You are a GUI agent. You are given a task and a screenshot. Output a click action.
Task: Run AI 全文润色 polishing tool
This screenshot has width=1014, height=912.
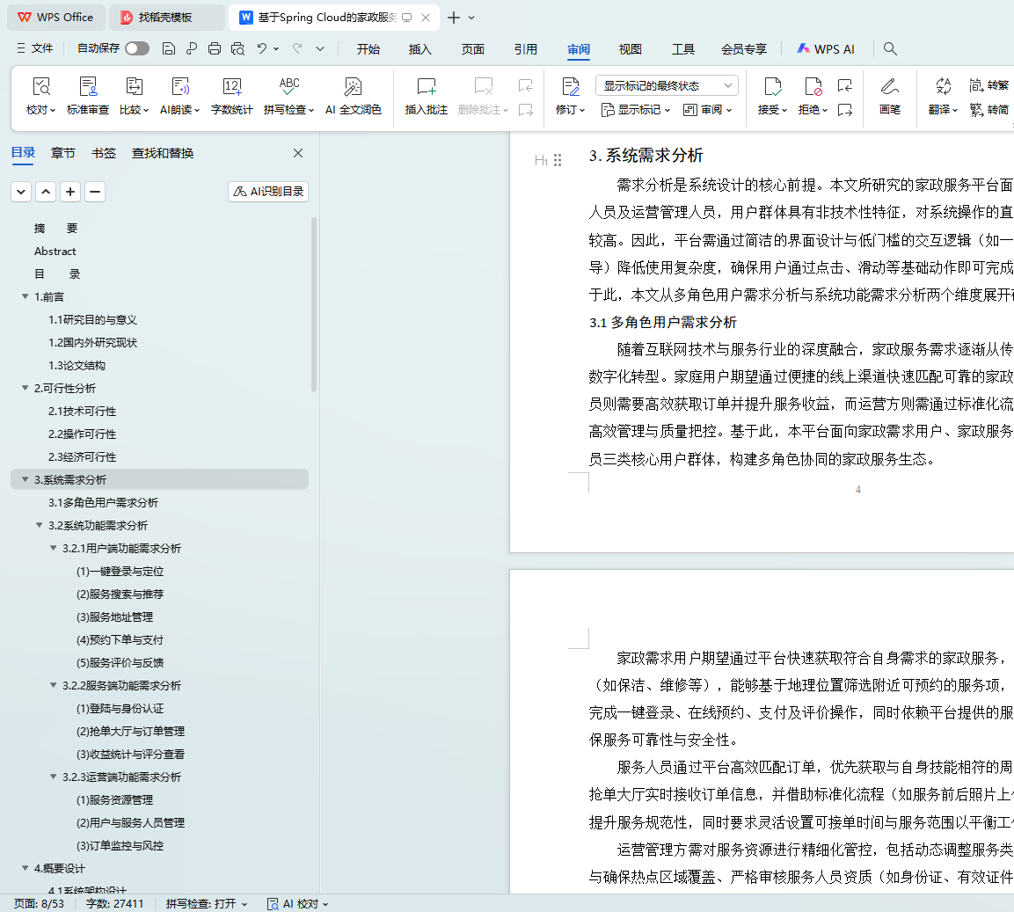click(x=353, y=96)
